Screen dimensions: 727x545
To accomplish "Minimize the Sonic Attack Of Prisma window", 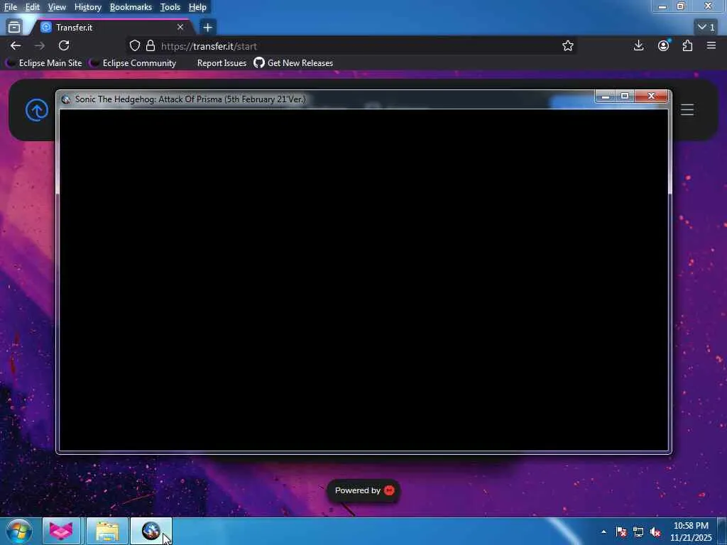I will 605,97.
